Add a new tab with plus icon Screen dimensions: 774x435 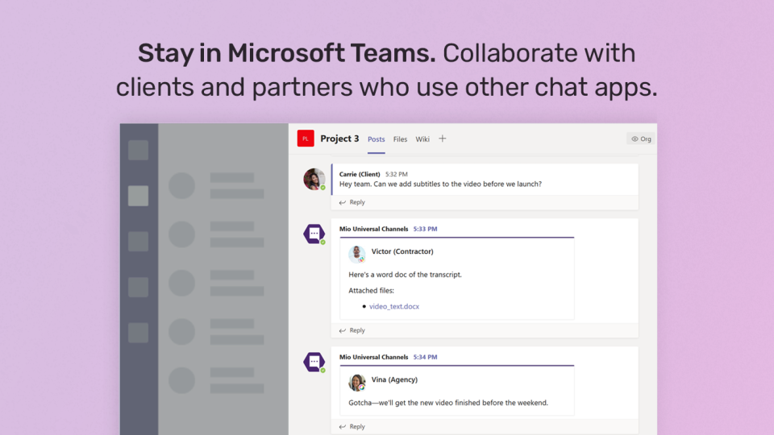click(x=443, y=139)
